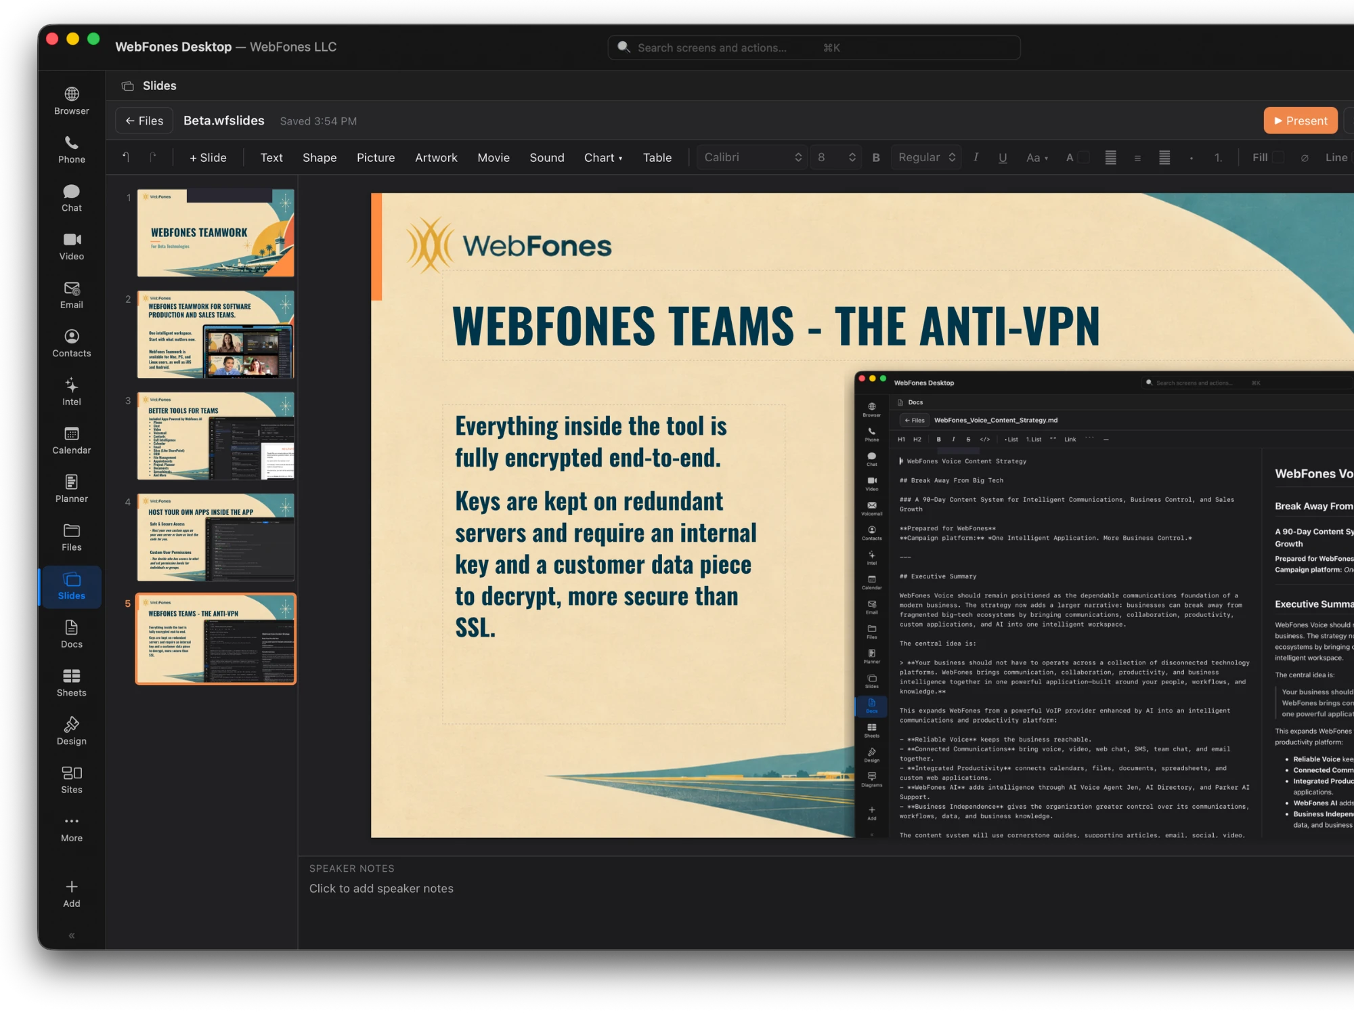Toggle bold formatting
The width and height of the screenshot is (1354, 1016).
coord(875,158)
